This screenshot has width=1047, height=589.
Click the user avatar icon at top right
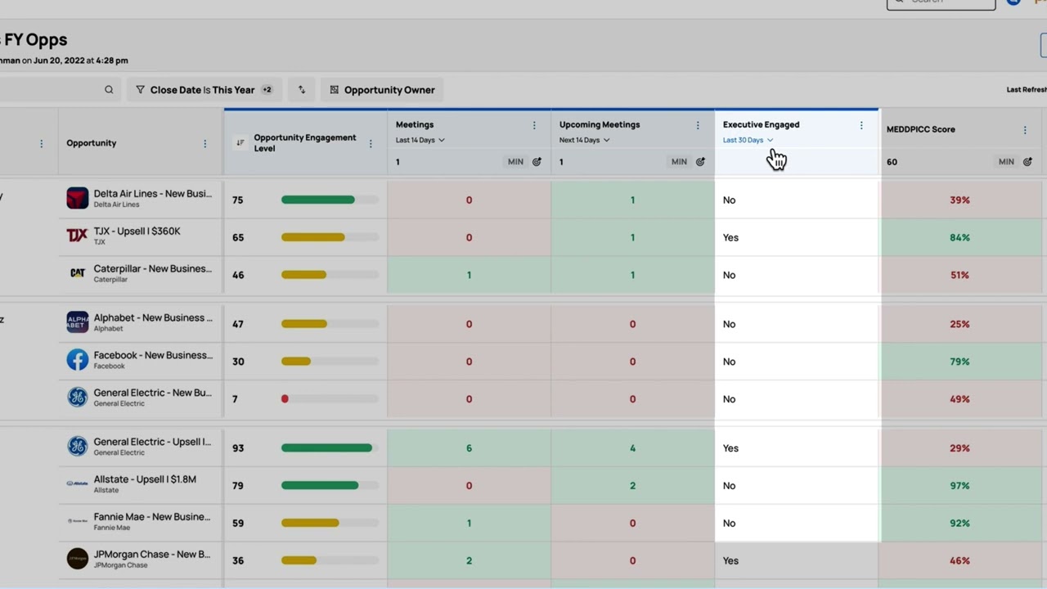point(1013,2)
